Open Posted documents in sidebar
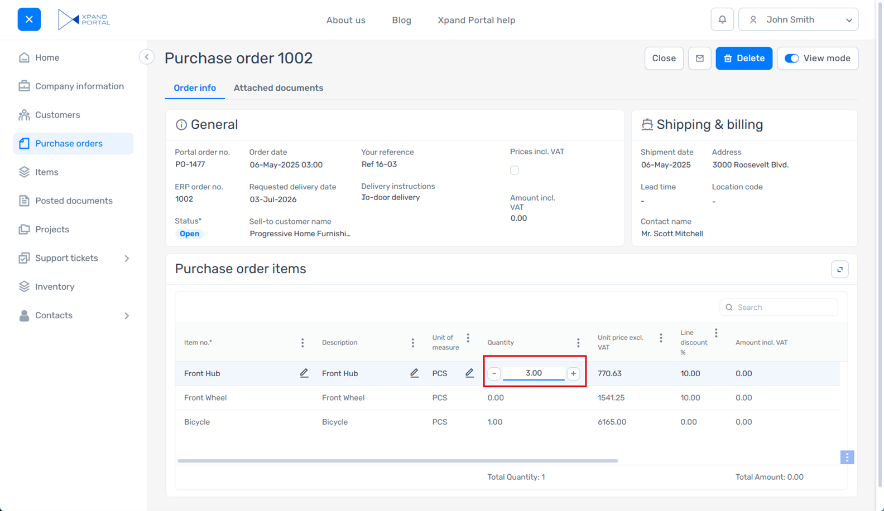Viewport: 884px width, 511px height. [x=74, y=201]
